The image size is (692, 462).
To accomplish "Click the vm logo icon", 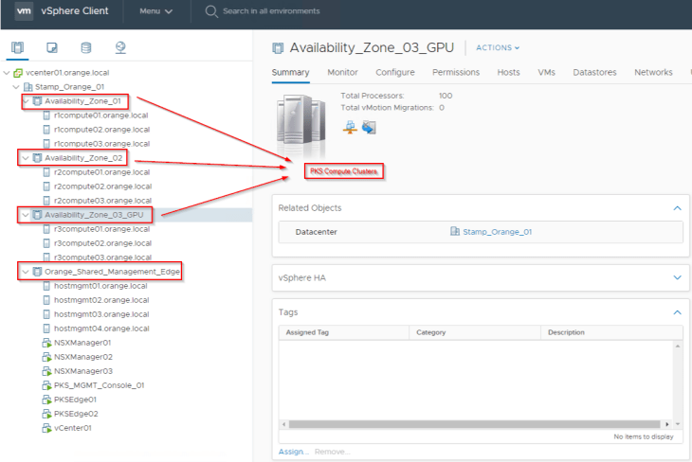I will [24, 12].
